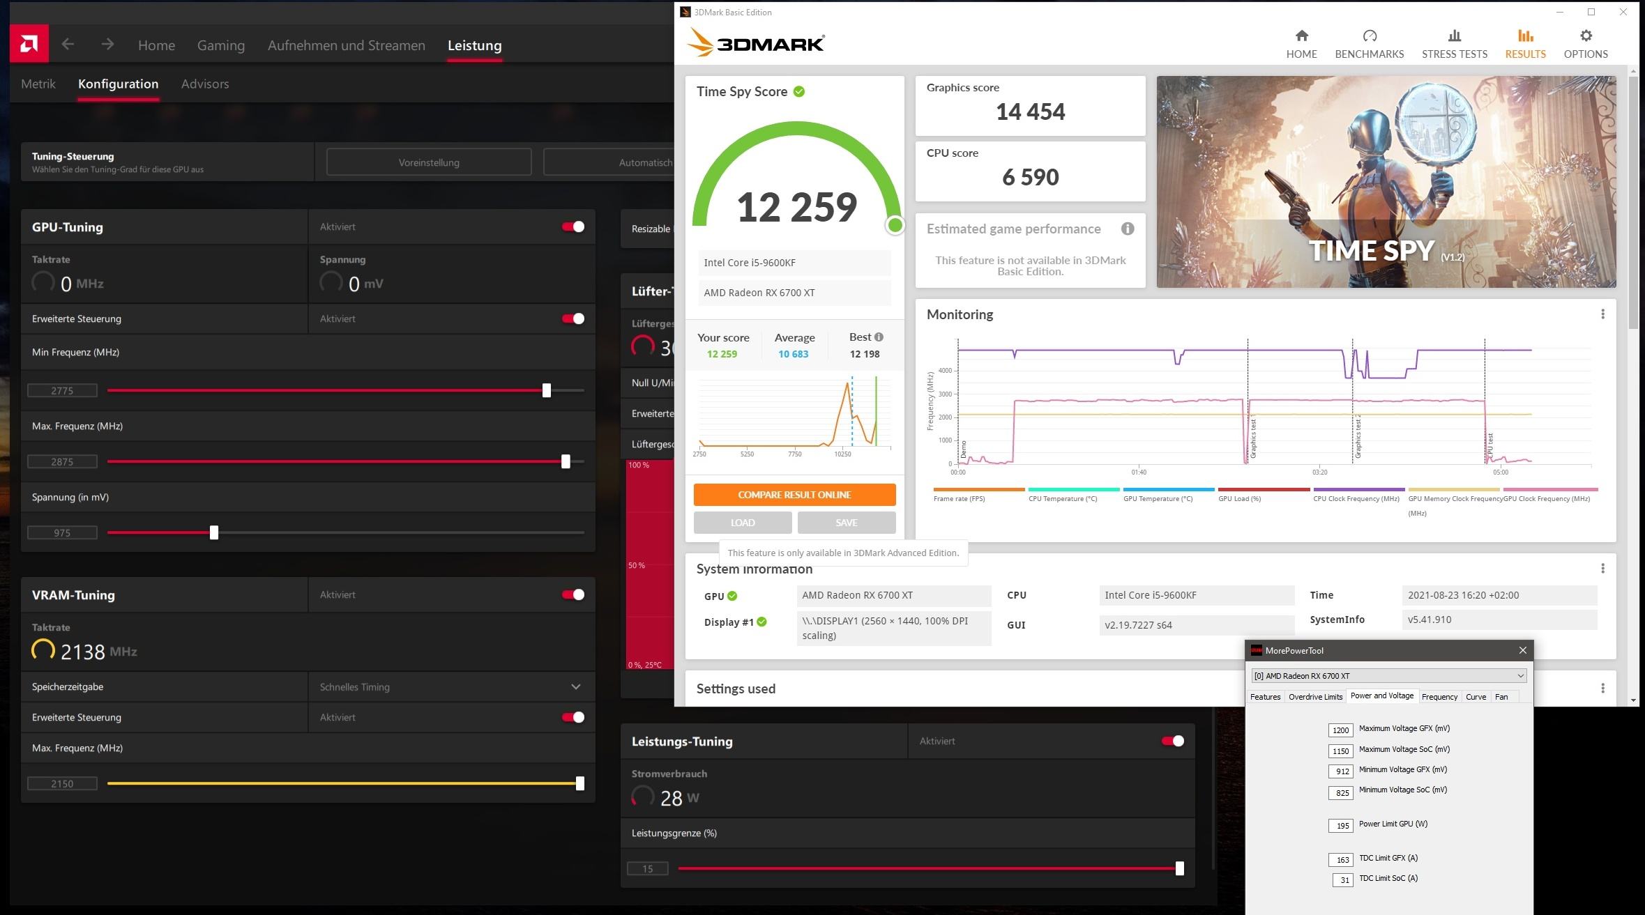
Task: Toggle Leistungs-Tuning switch
Action: [x=1173, y=741]
